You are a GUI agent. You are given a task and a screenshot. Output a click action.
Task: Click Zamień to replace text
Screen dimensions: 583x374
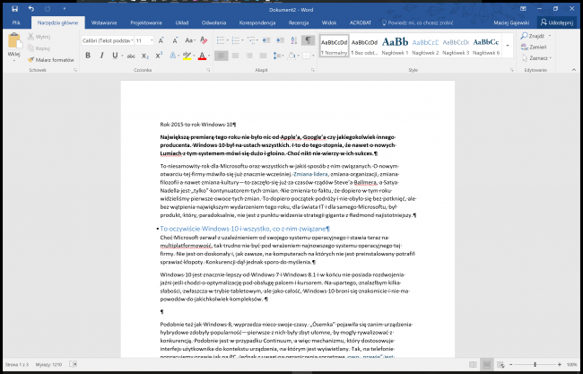point(534,47)
